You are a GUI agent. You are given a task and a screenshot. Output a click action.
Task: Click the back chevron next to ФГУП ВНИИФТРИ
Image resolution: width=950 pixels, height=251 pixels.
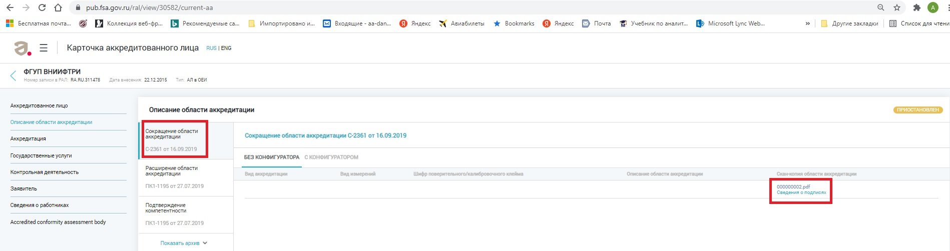[13, 75]
